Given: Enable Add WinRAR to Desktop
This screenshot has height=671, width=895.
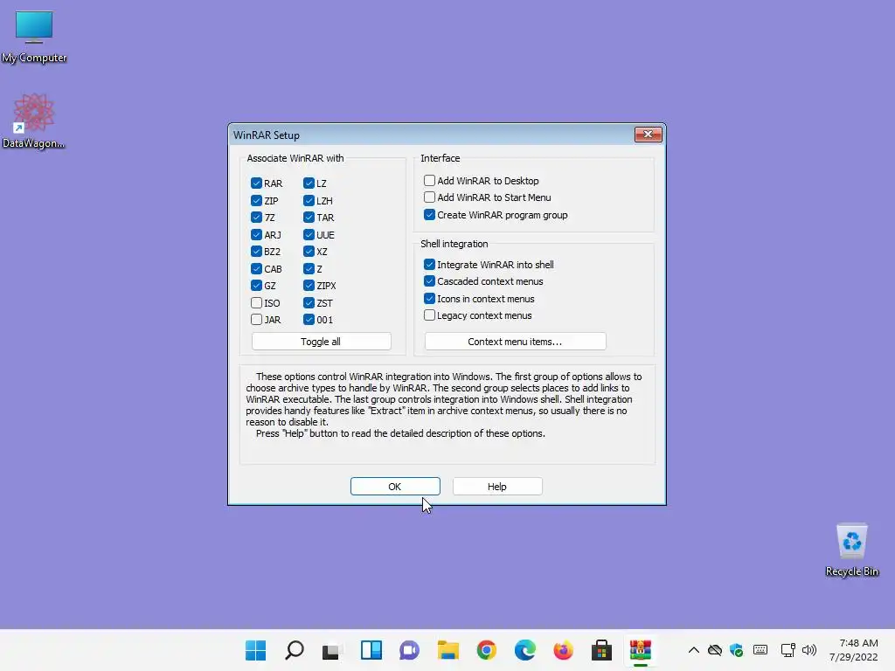Looking at the screenshot, I should [429, 180].
